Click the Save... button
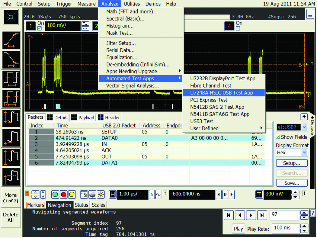 [x=292, y=183]
